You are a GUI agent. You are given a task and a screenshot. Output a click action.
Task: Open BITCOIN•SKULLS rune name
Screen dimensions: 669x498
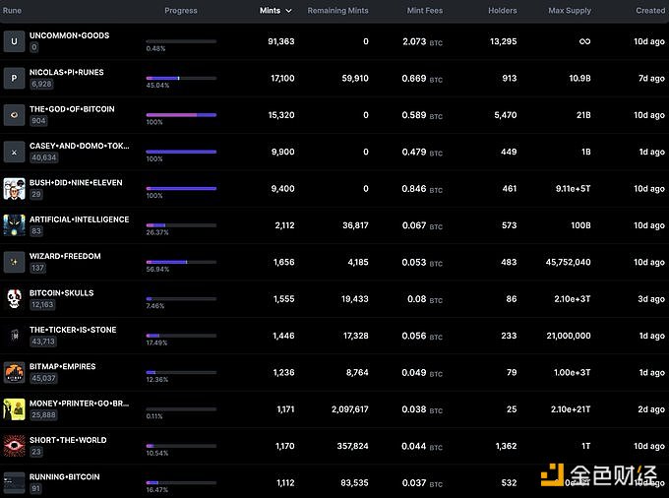61,292
